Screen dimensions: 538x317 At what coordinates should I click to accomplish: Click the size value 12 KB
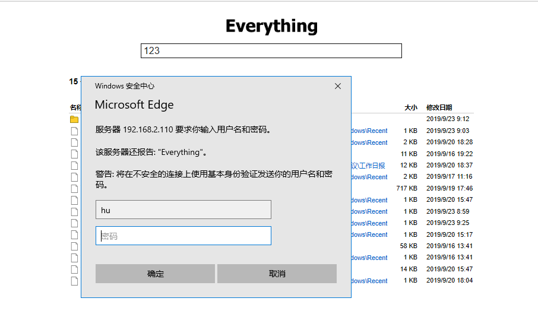coord(409,165)
